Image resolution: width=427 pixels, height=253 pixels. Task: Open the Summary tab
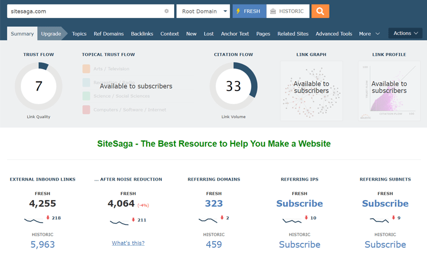(22, 34)
